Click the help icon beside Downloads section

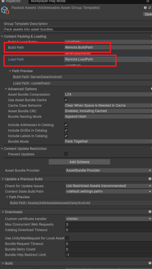[x=150, y=212]
